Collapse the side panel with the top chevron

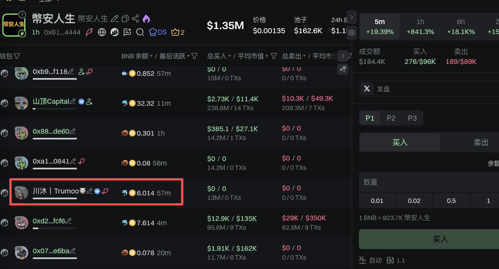point(352,17)
